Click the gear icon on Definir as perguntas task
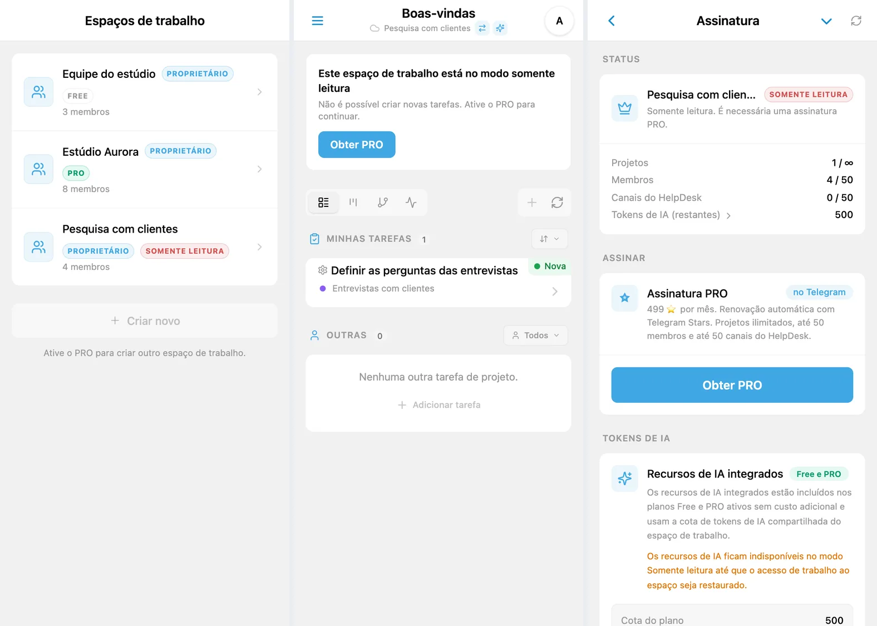Image resolution: width=877 pixels, height=626 pixels. tap(323, 270)
